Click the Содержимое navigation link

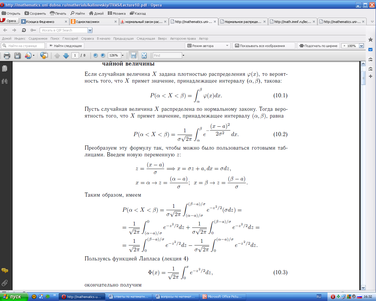(x=38, y=39)
